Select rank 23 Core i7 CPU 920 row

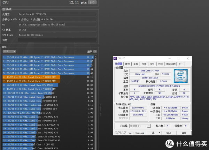pyautogui.click(x=48, y=144)
